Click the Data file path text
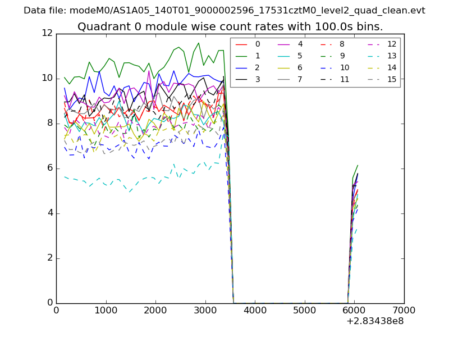The height and width of the screenshot is (337, 449). (224, 10)
